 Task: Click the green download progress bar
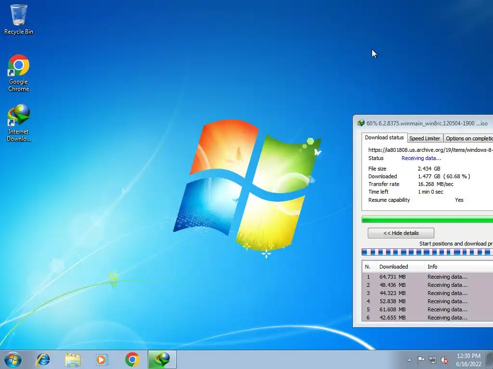(428, 219)
